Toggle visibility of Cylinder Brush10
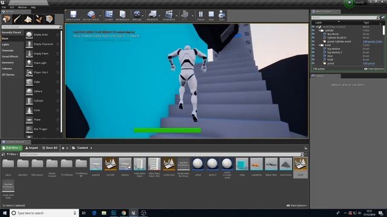 (313, 38)
